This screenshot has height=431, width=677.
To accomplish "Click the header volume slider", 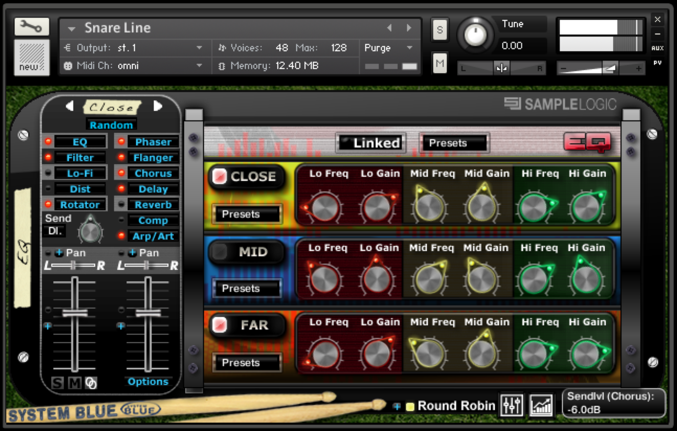I will click(601, 68).
